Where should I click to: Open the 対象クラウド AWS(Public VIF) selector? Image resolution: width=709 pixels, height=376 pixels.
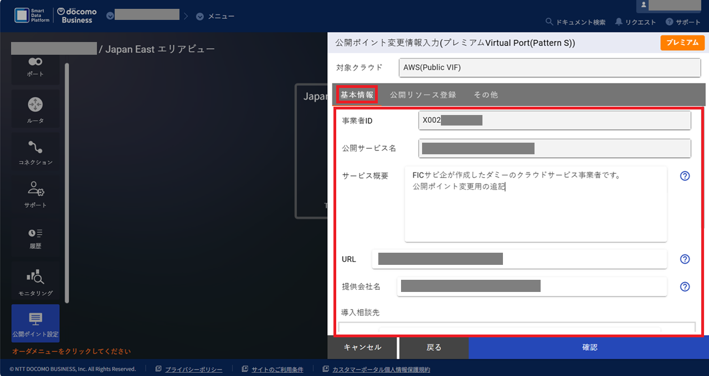[549, 68]
